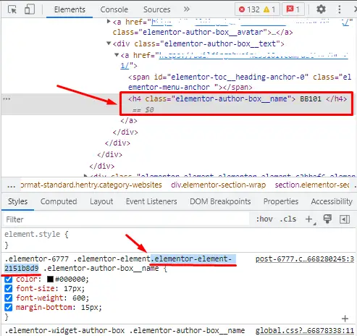Collapse the anchor node inside author-box text
The width and height of the screenshot is (357, 336).
tap(117, 55)
